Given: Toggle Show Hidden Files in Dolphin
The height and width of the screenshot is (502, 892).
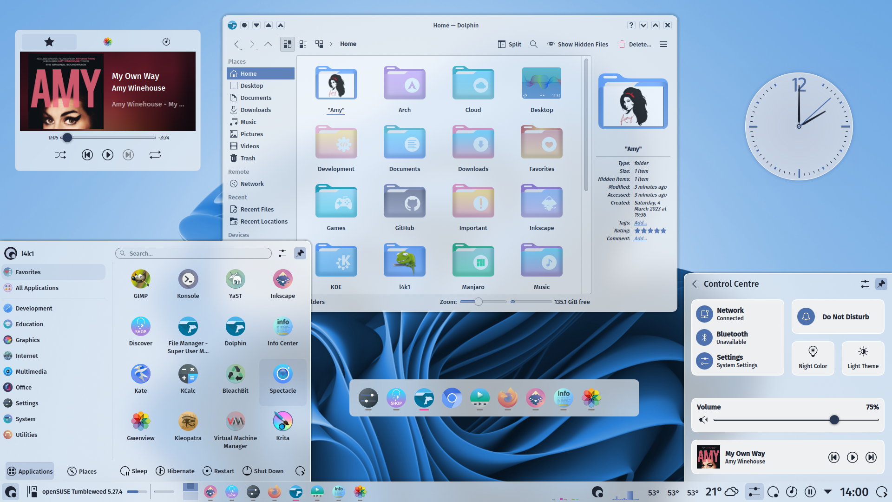Looking at the screenshot, I should click(x=577, y=44).
